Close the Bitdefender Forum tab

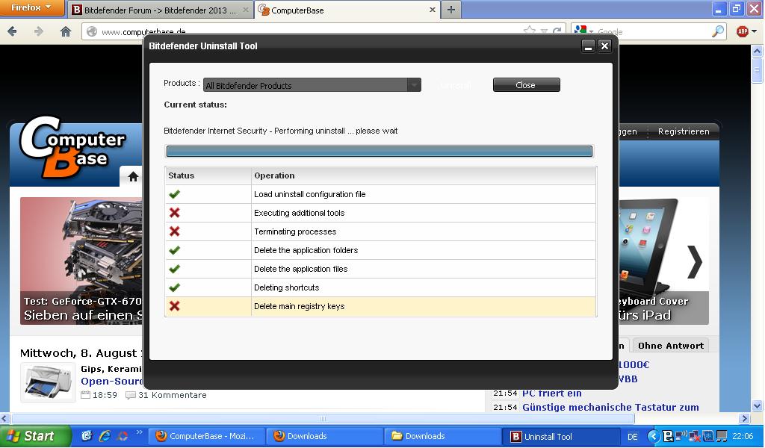point(246,10)
